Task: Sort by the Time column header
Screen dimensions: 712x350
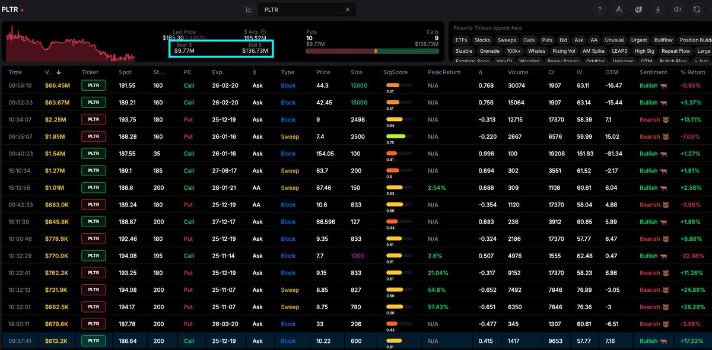Action: click(15, 72)
